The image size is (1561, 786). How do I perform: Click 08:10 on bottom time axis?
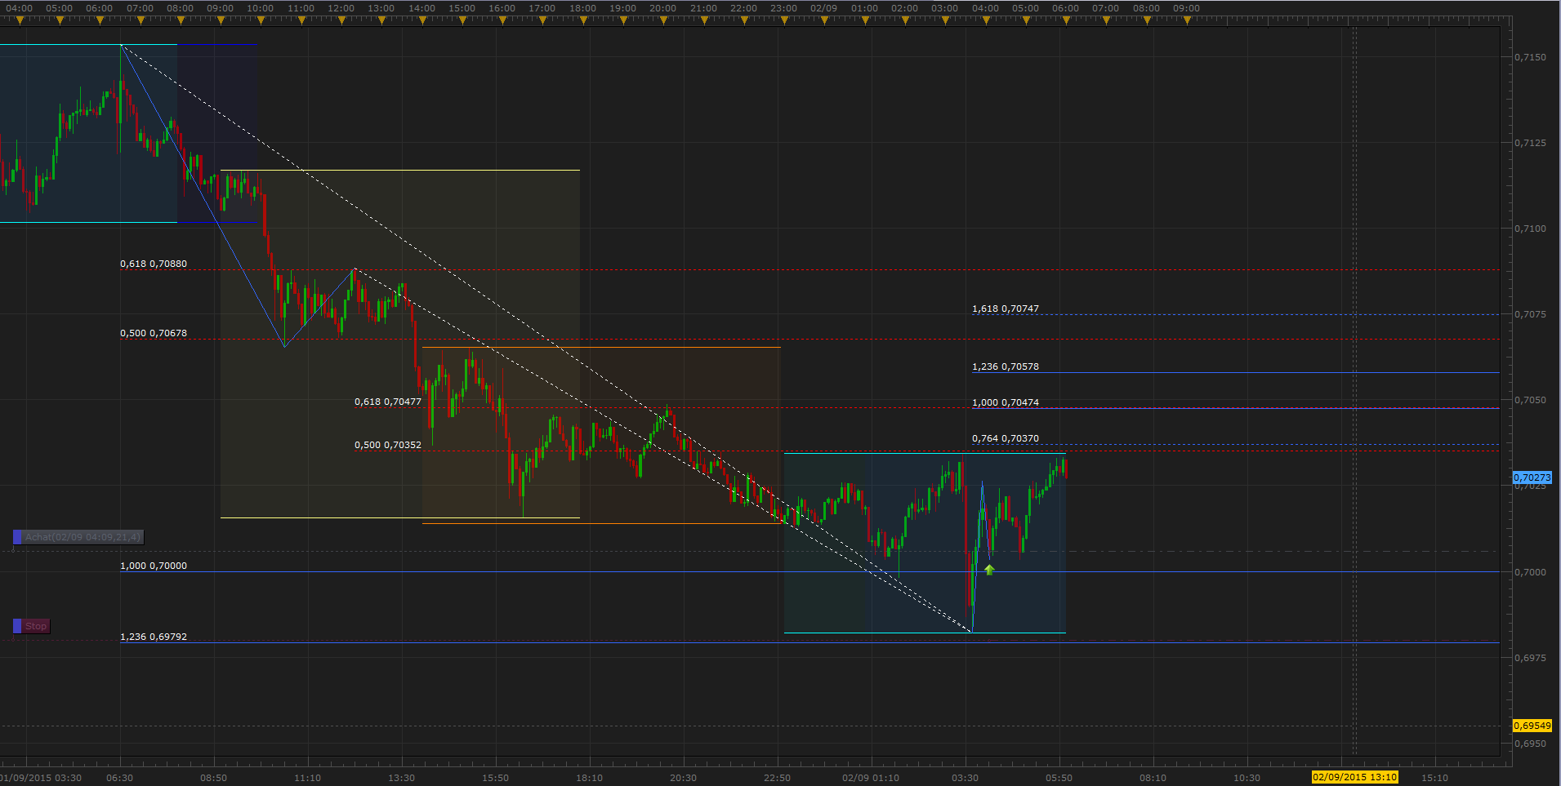(x=1153, y=778)
